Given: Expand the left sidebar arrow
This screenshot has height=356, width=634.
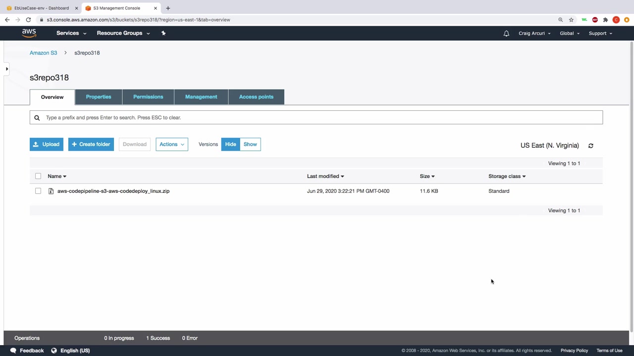Looking at the screenshot, I should point(7,69).
